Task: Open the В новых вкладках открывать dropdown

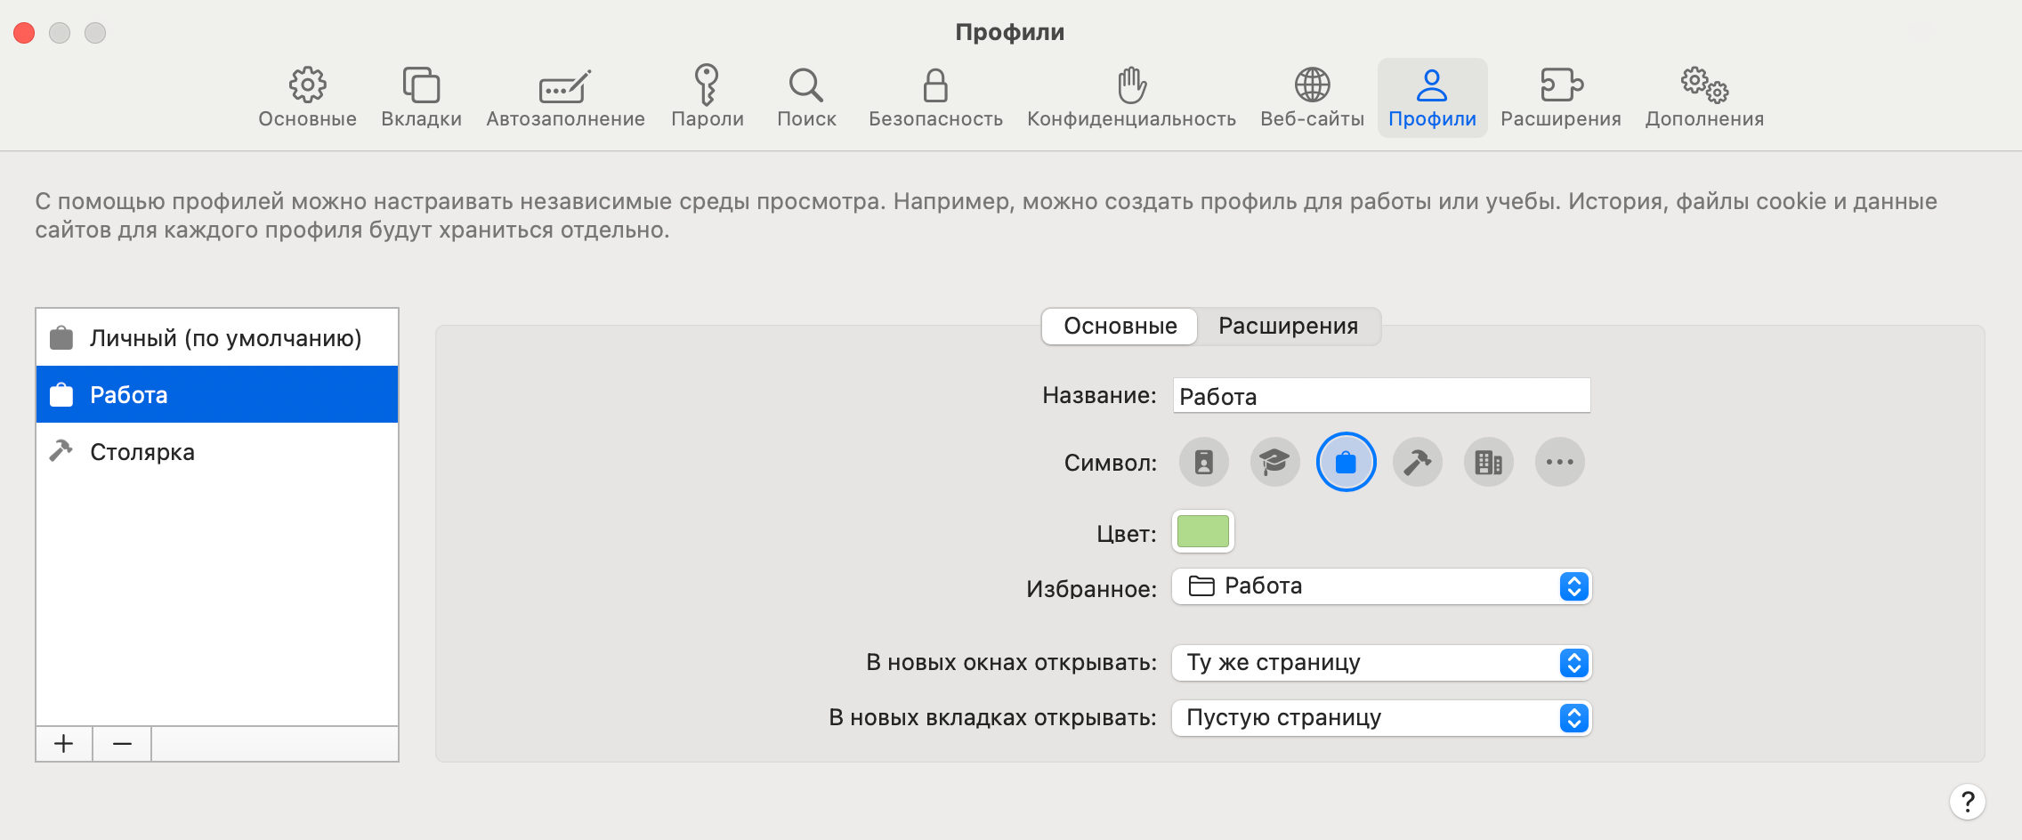Action: tap(1381, 718)
